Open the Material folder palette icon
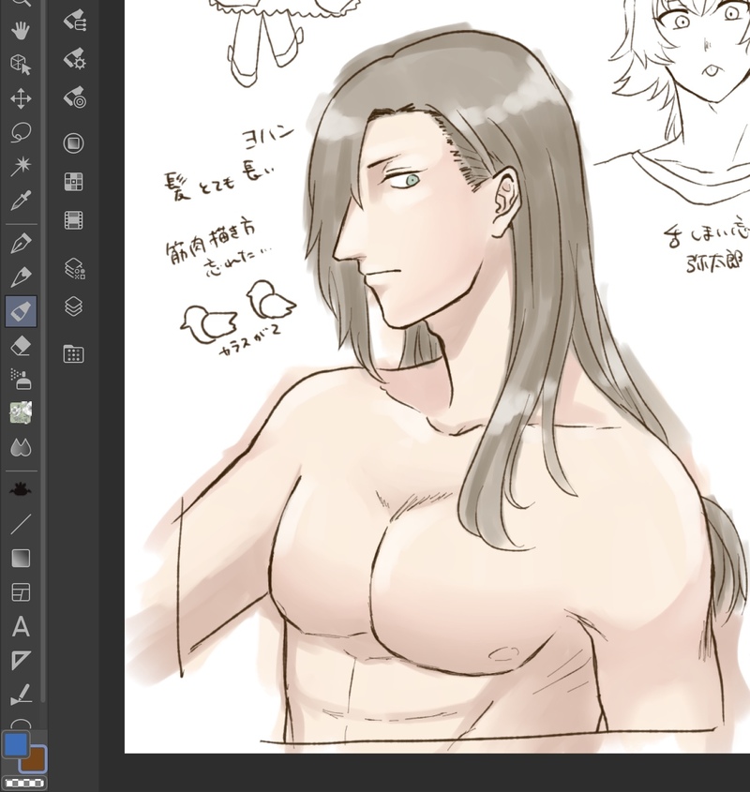Viewport: 750px width, 792px height. click(x=73, y=353)
